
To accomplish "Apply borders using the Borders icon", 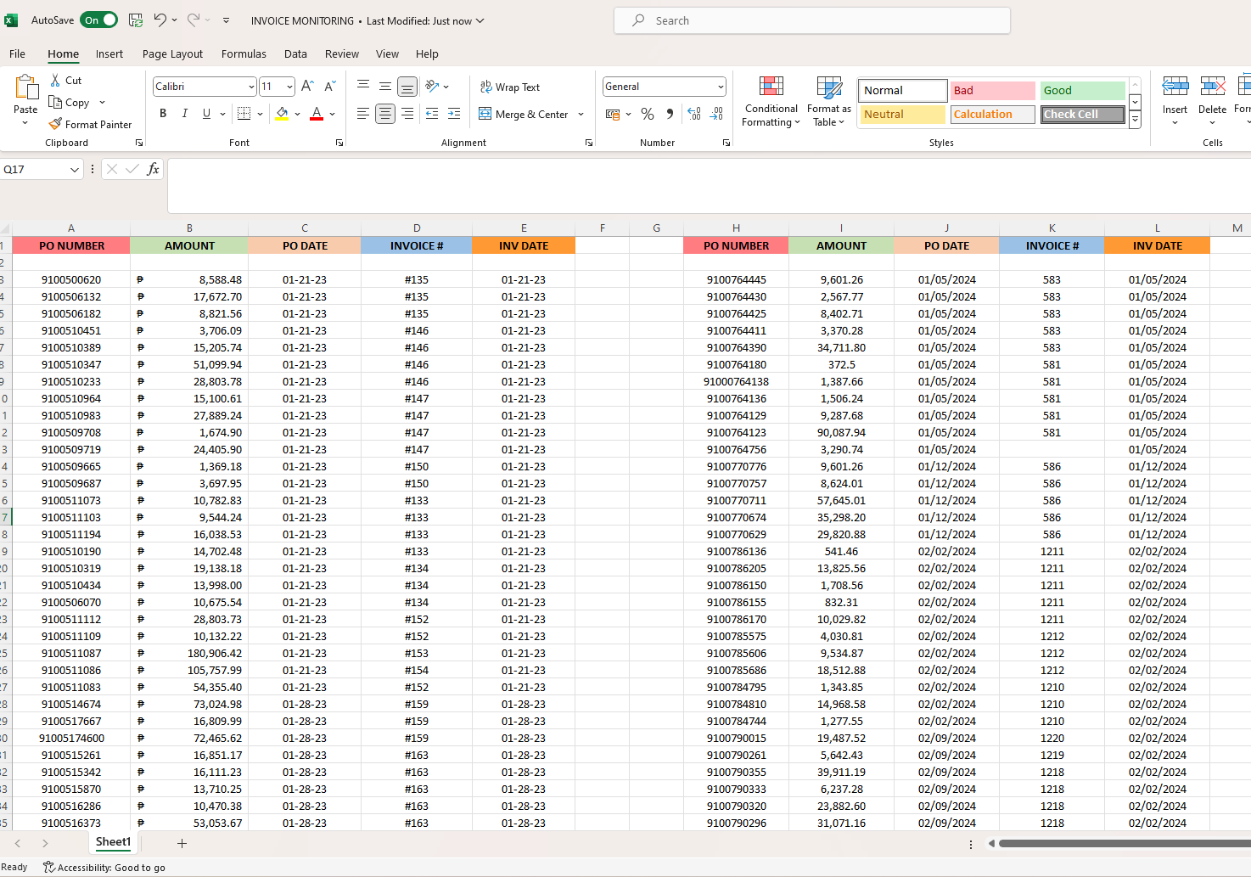I will (x=244, y=114).
